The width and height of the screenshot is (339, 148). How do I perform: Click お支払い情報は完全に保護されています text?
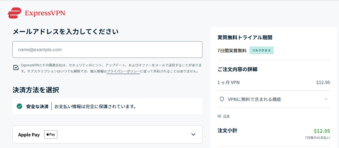pos(95,106)
